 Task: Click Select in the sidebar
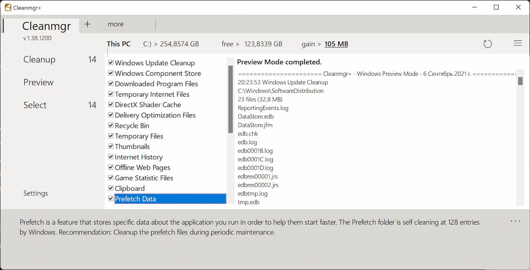click(35, 105)
